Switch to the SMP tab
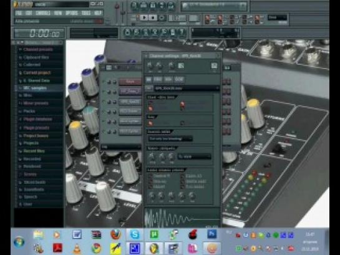 148,79
